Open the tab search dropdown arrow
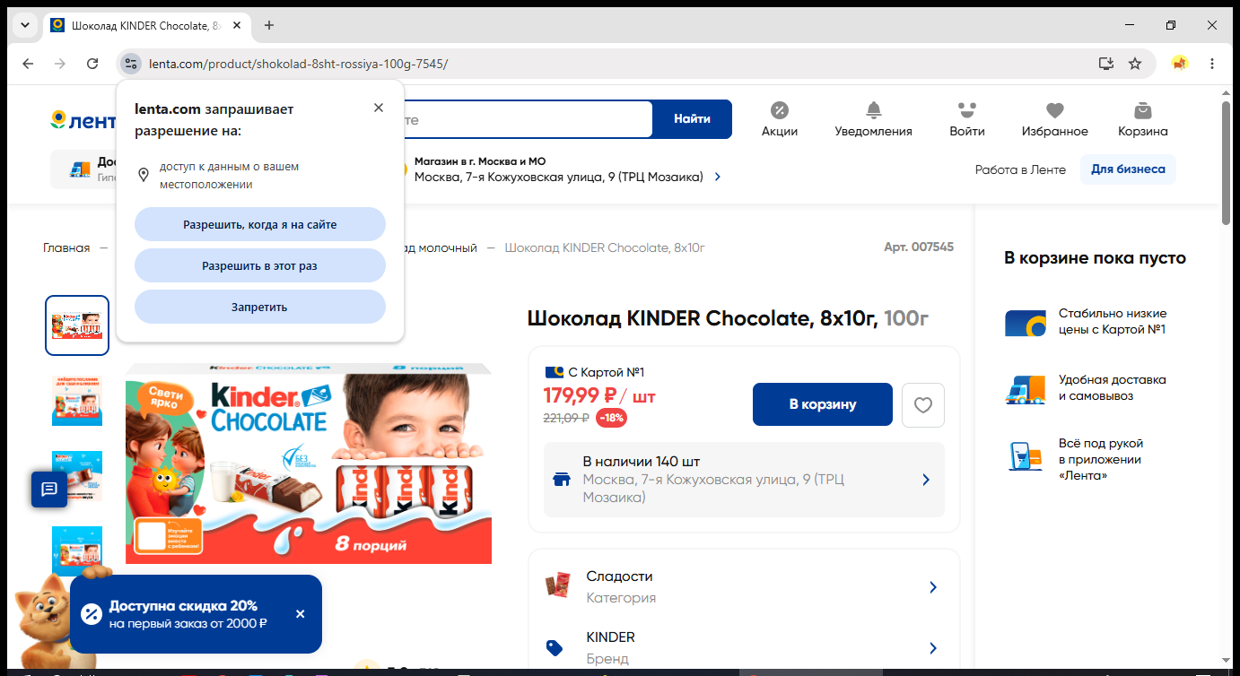This screenshot has width=1240, height=676. pyautogui.click(x=24, y=25)
